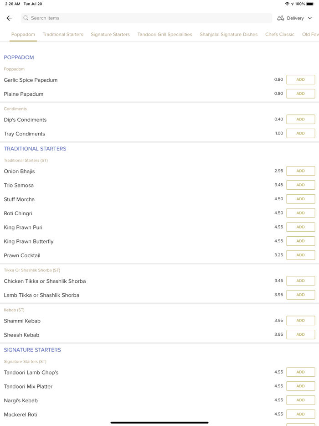Open the Chefs Classic tab
The width and height of the screenshot is (319, 426).
point(280,34)
